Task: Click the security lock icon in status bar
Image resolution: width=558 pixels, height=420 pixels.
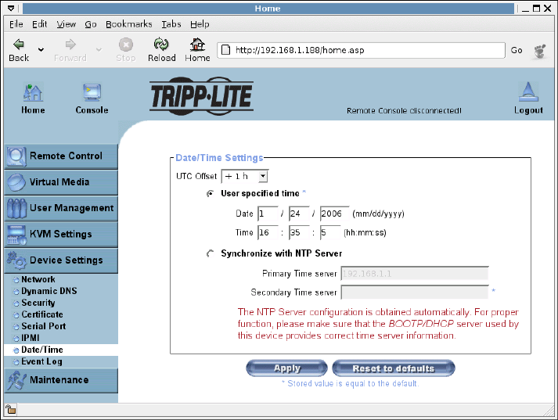Action: click(x=11, y=410)
